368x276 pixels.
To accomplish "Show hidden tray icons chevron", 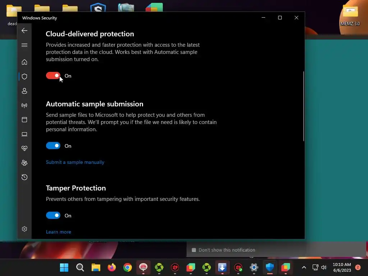I will 304,267.
